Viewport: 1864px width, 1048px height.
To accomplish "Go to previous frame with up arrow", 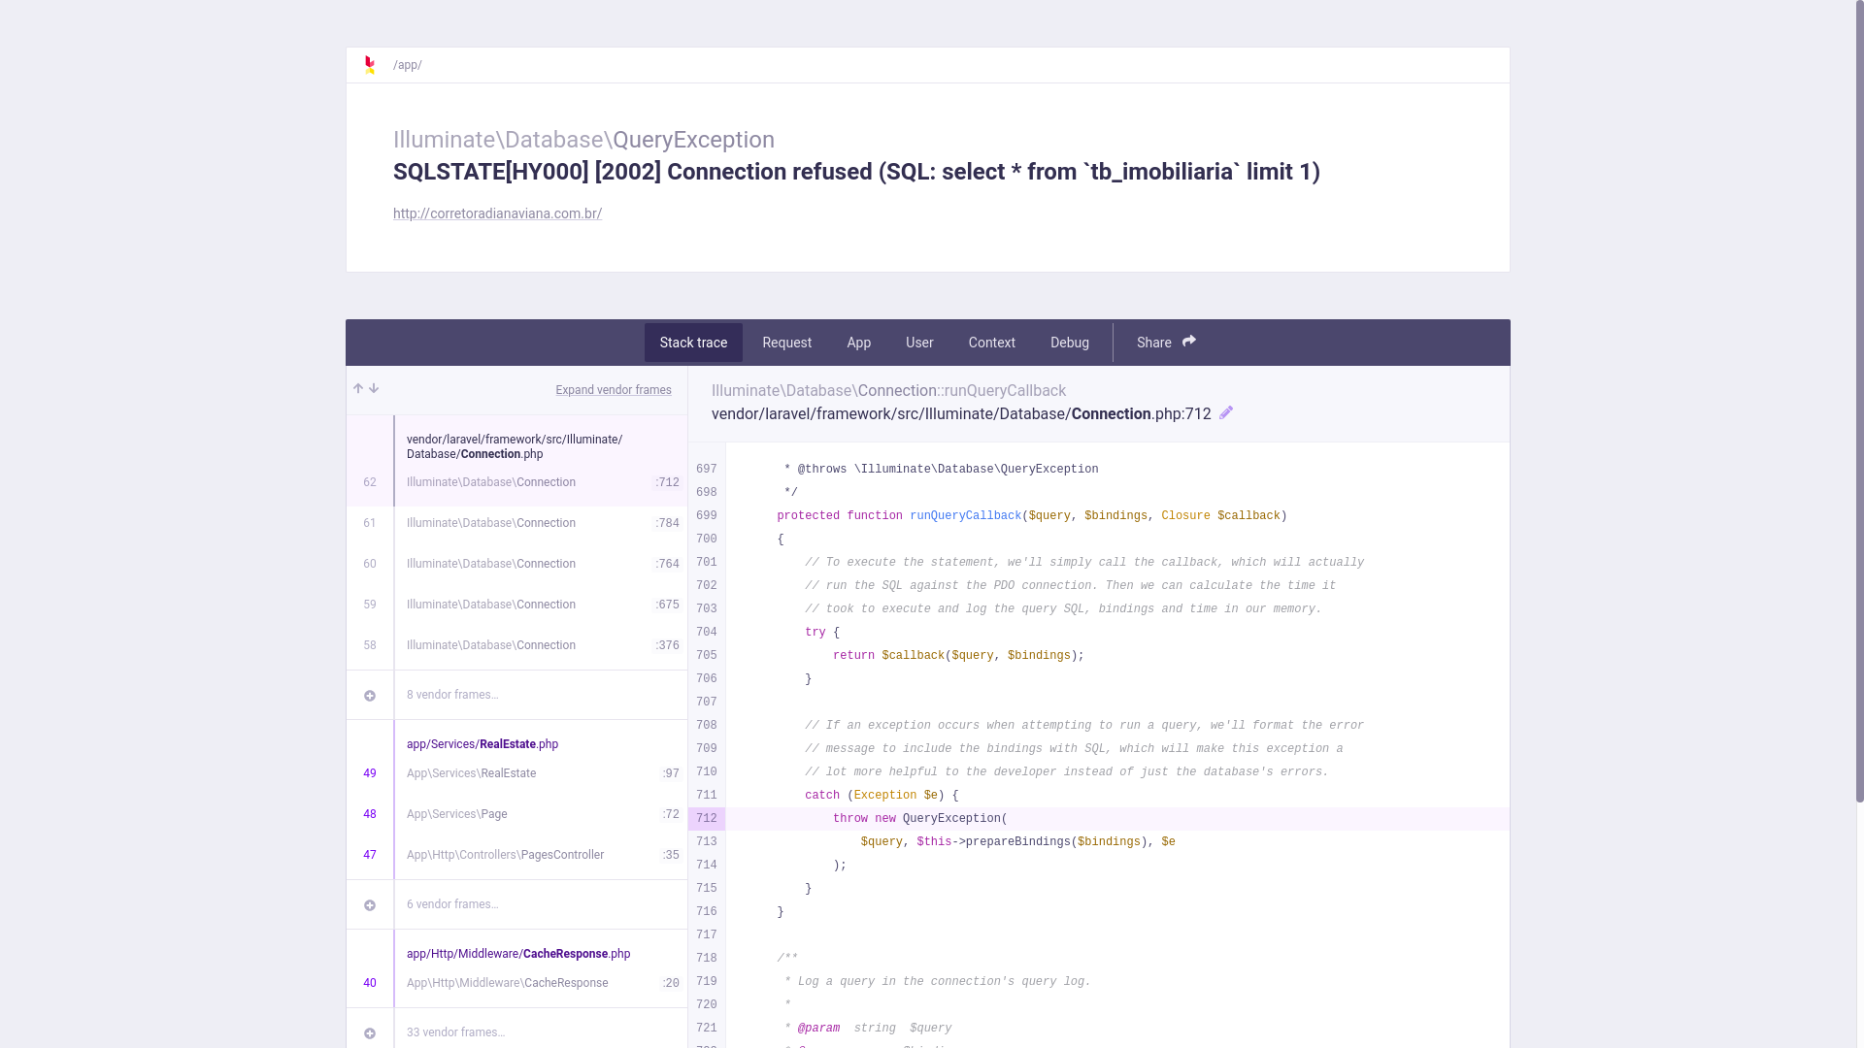I will coord(358,389).
